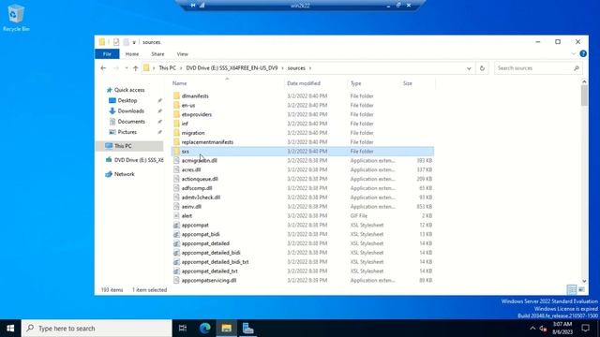Viewport: 600px width, 337px height.
Task: Open Server Manager from the taskbar
Action: click(247, 329)
